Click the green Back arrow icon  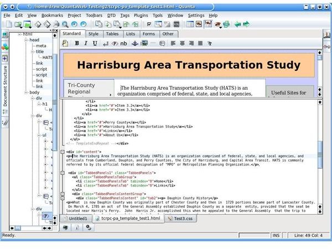pyautogui.click(x=238, y=24)
